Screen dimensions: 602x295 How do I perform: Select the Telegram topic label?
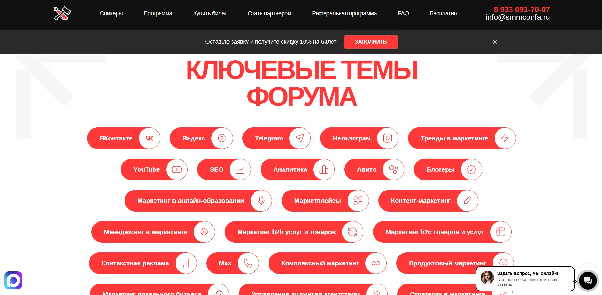269,138
